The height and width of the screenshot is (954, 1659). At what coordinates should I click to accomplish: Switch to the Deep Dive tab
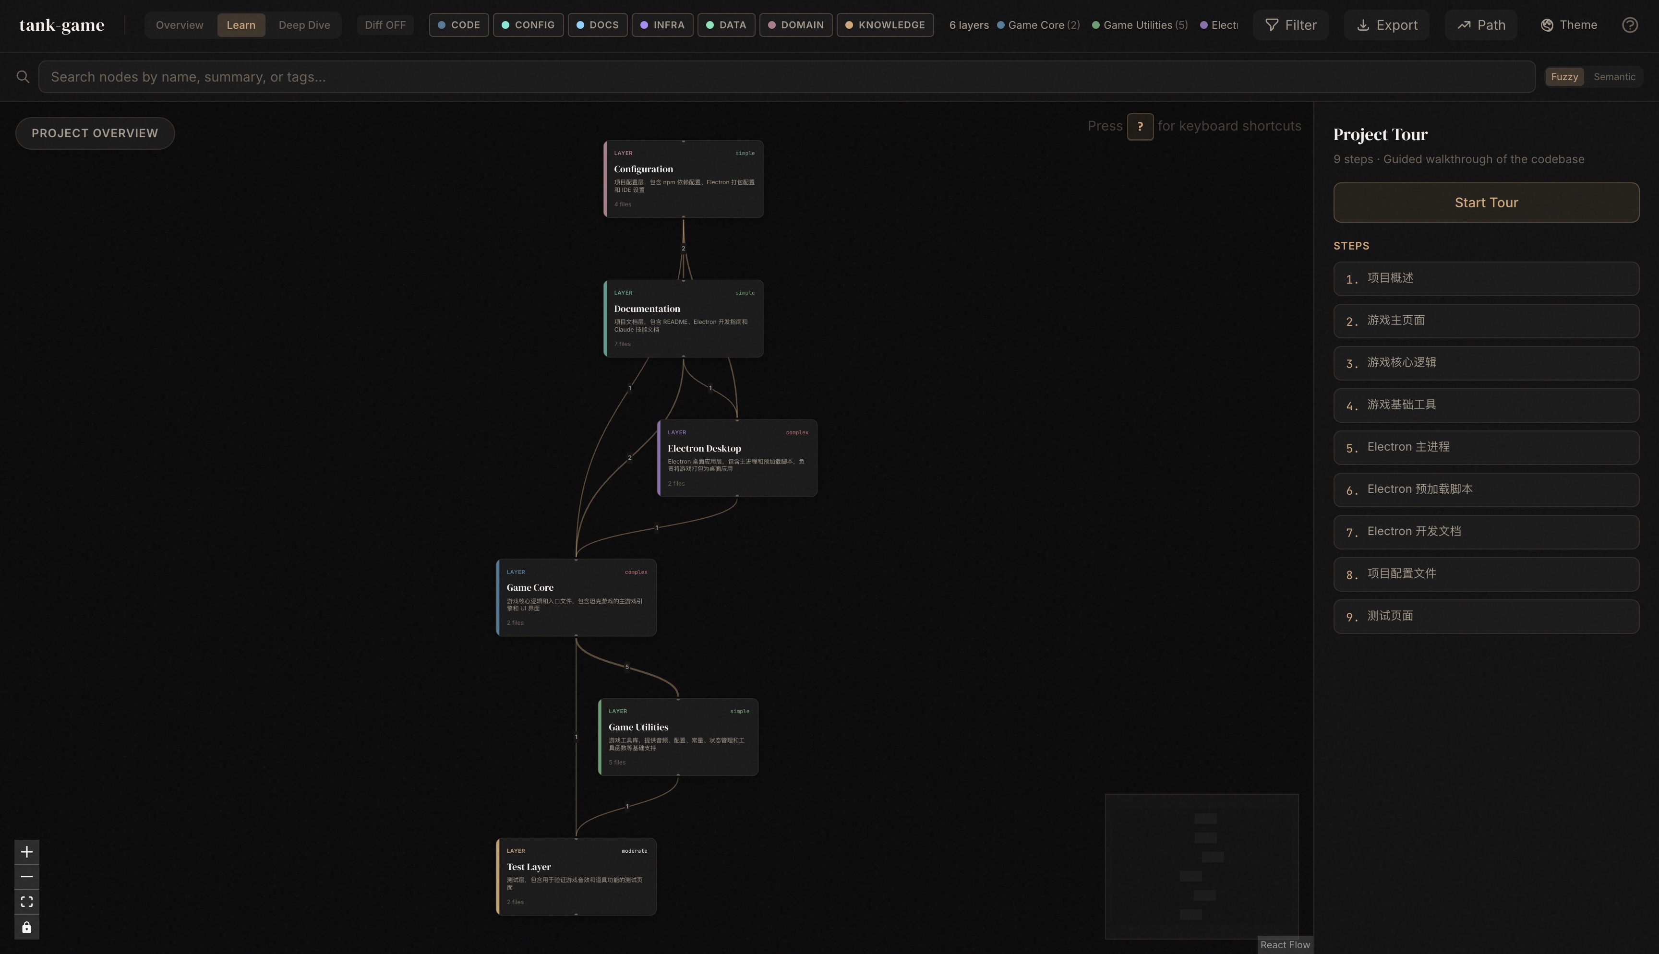coord(304,25)
